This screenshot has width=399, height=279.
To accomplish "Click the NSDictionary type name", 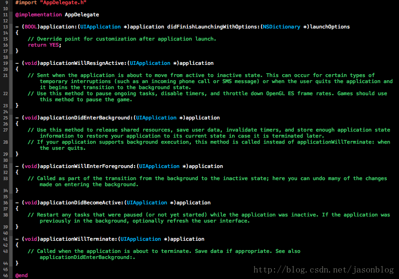I will 282,27.
